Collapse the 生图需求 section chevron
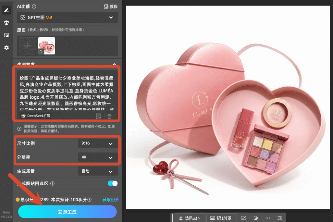Image resolution: width=333 pixels, height=222 pixels. [x=114, y=64]
